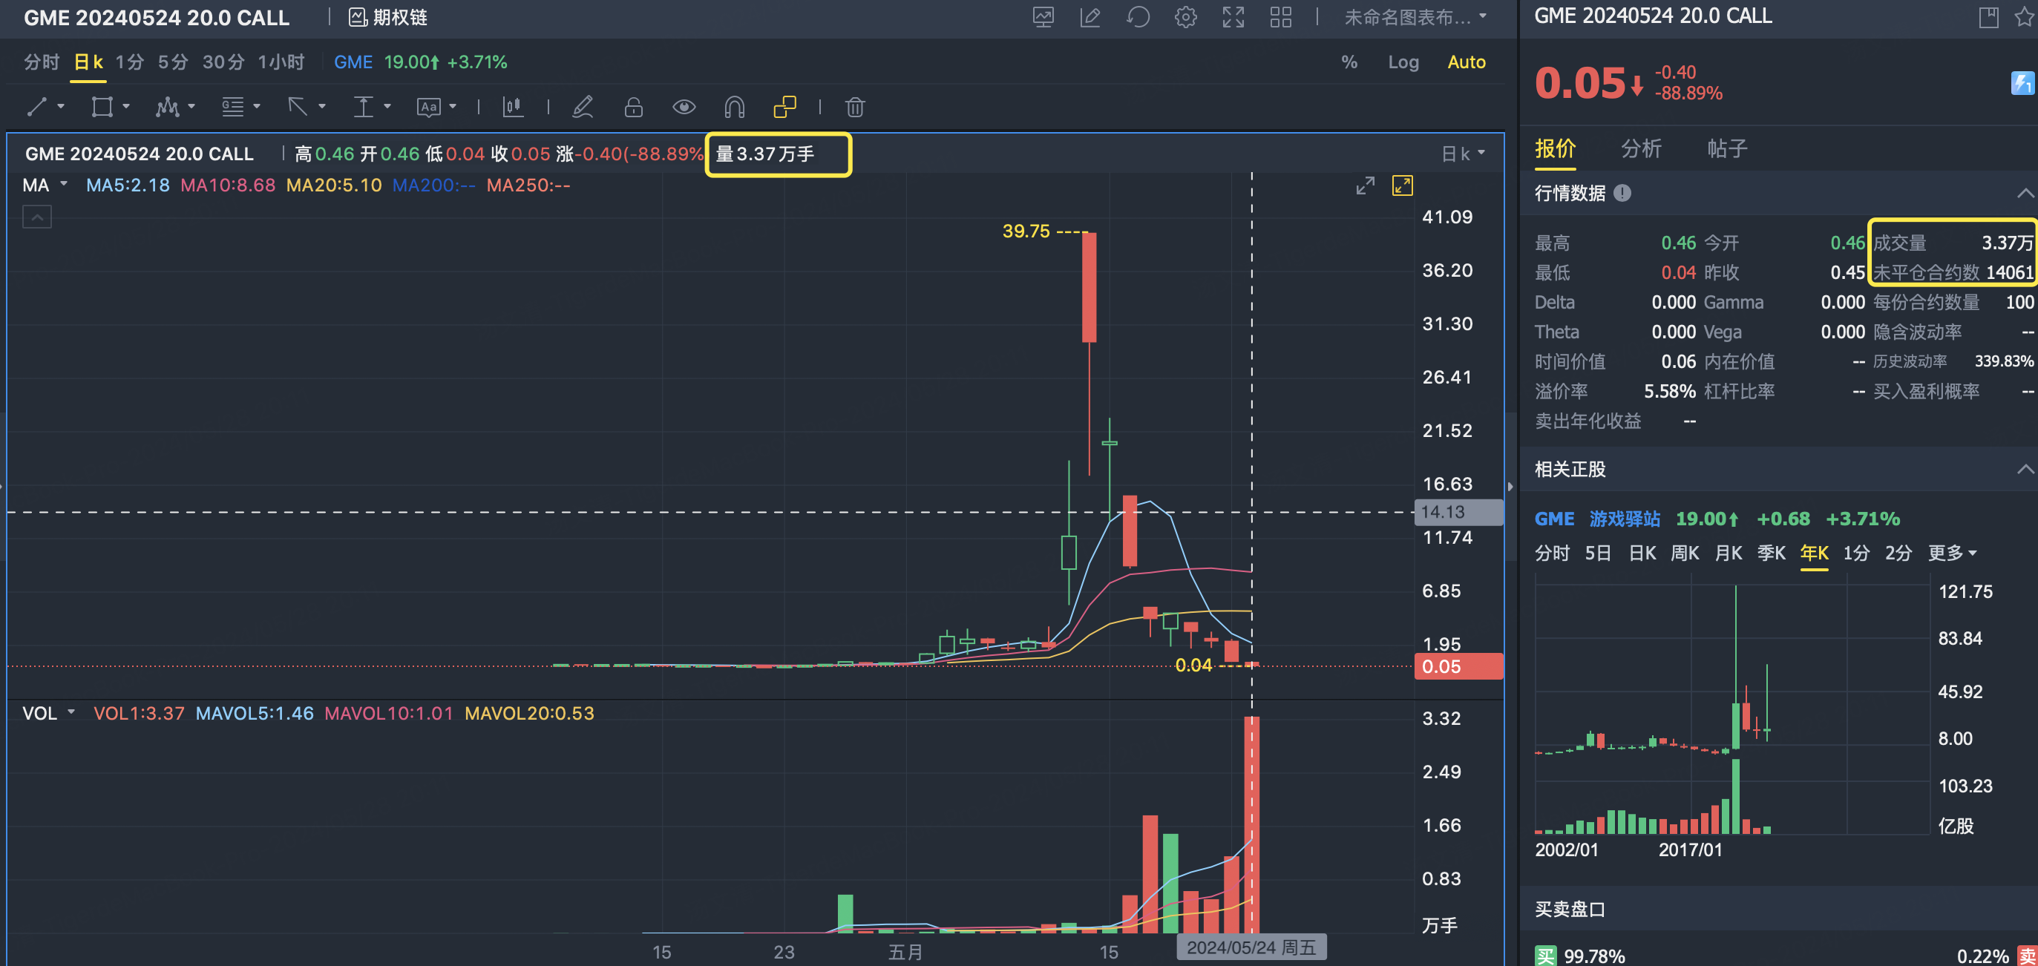Toggle Log axis scale

click(1403, 62)
